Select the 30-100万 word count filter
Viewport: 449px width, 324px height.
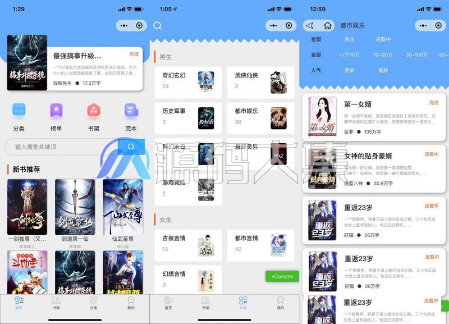coord(416,54)
